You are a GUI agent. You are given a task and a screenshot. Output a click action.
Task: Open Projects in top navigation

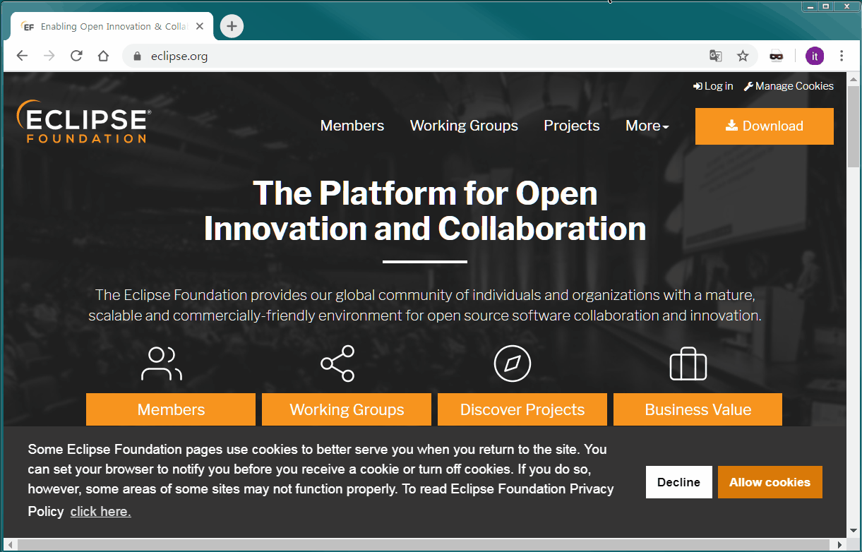[x=572, y=126]
